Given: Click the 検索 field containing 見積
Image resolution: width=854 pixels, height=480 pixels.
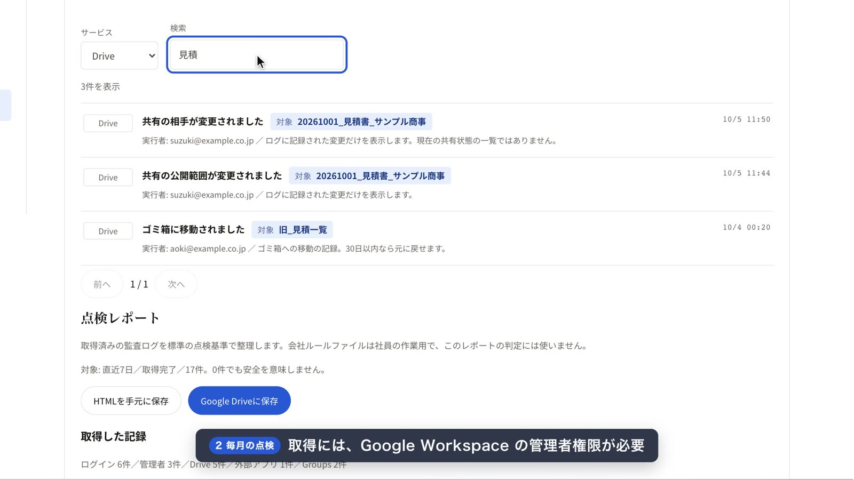Looking at the screenshot, I should click(x=257, y=54).
